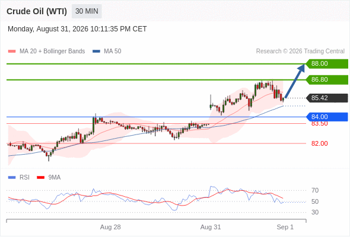Click the Crude Oil (WTI) title
Image resolution: width=350 pixels, height=237 pixels.
tap(37, 11)
